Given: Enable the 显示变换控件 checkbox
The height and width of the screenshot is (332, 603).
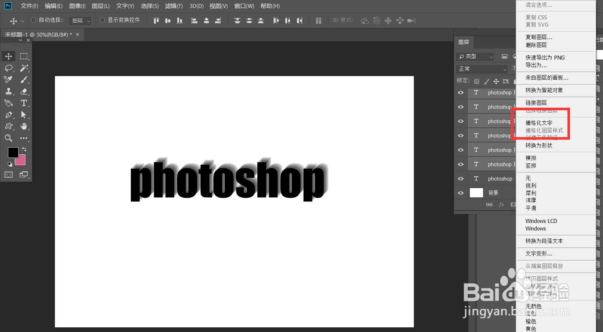Looking at the screenshot, I should coord(103,20).
